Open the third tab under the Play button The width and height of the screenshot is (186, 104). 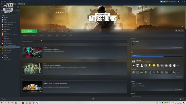[42, 35]
